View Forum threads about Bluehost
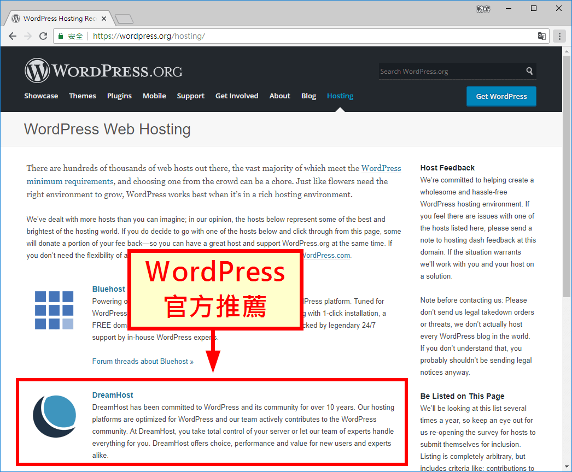Screen dimensions: 572x472 (143, 361)
